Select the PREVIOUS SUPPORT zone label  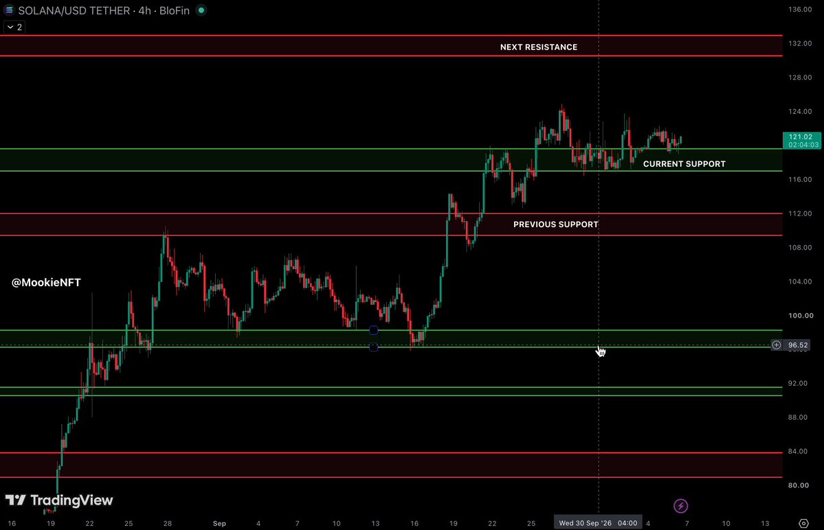[556, 224]
